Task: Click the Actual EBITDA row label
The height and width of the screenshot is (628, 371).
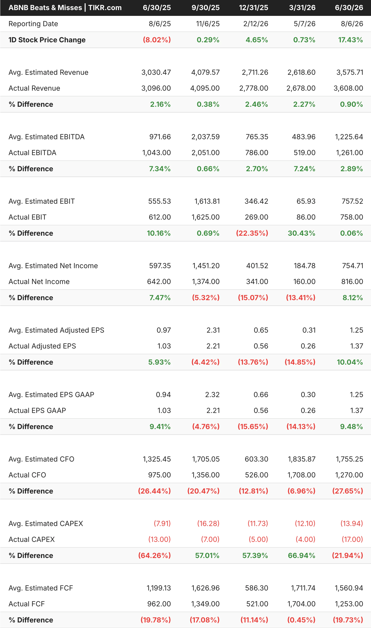Action: click(32, 153)
